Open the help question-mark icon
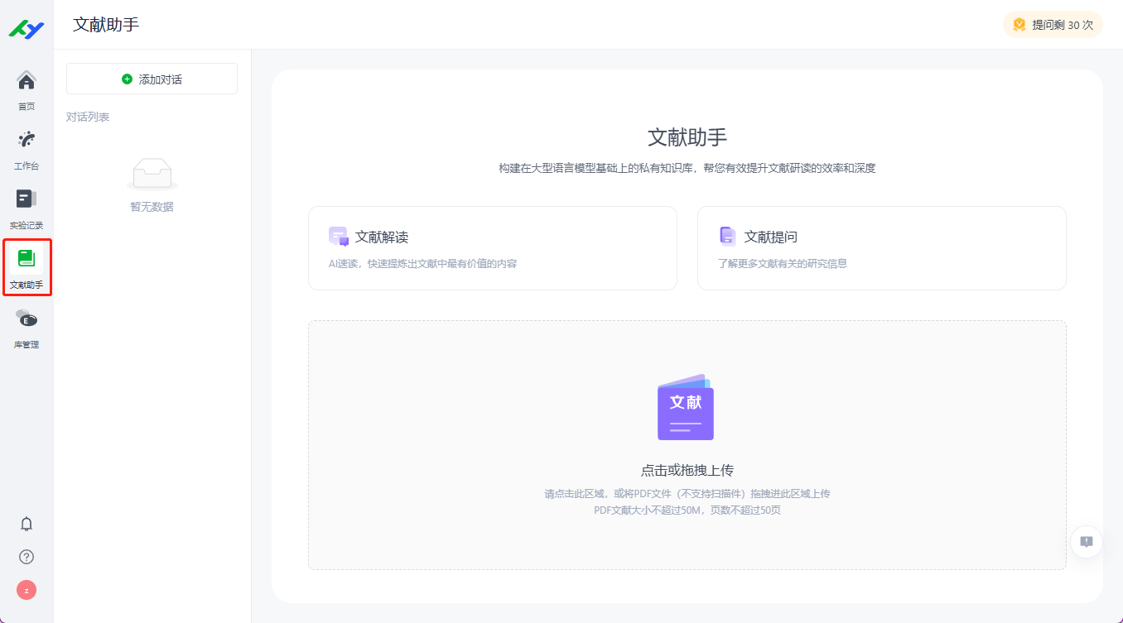Image resolution: width=1123 pixels, height=623 pixels. (x=26, y=556)
